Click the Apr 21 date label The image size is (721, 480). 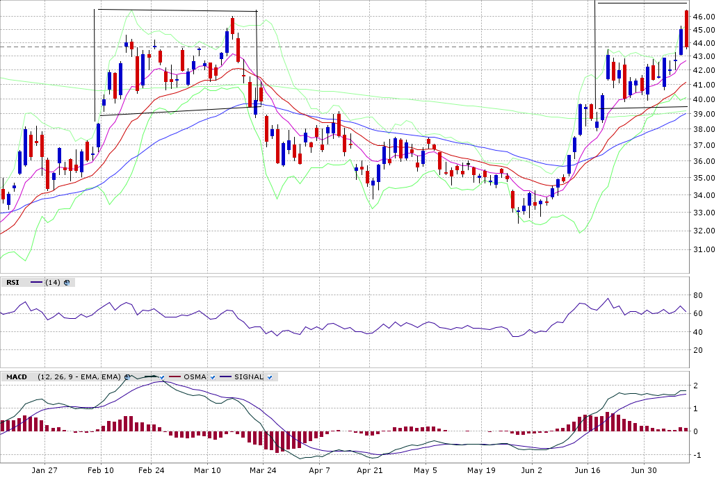[370, 470]
